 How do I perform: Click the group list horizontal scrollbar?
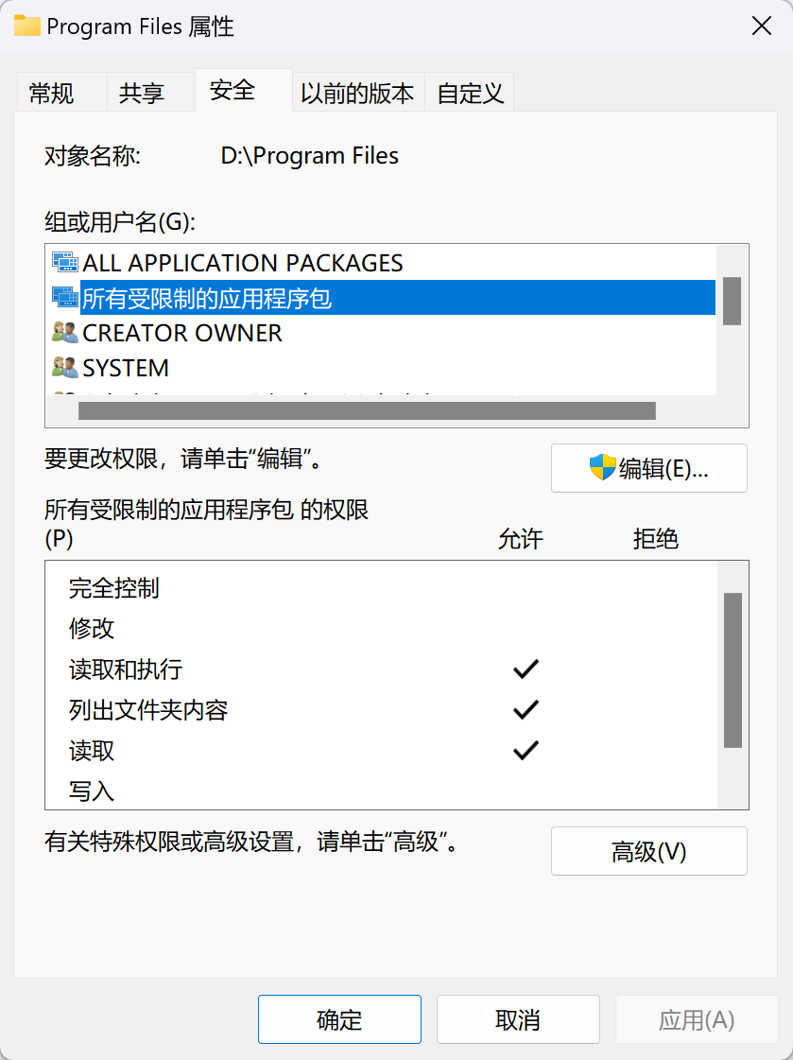367,410
